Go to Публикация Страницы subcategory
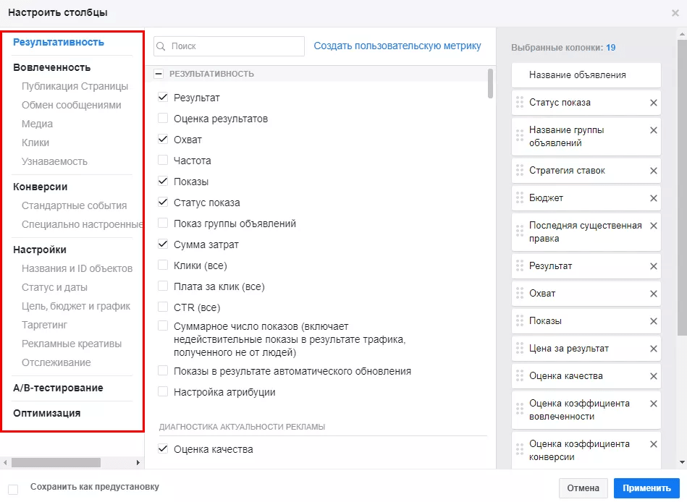 (75, 86)
